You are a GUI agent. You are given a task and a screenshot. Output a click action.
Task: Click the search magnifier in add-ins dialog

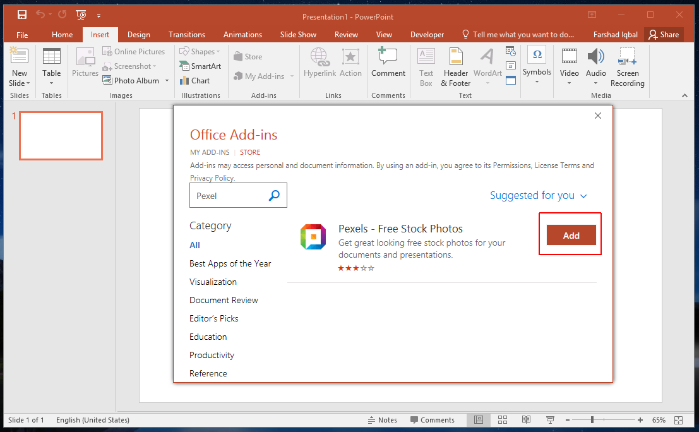pyautogui.click(x=274, y=196)
